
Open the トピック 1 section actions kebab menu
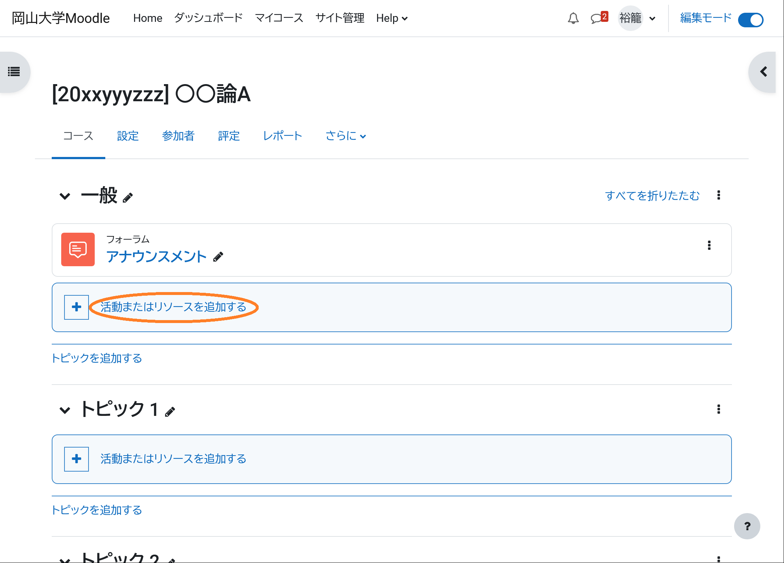pyautogui.click(x=719, y=409)
